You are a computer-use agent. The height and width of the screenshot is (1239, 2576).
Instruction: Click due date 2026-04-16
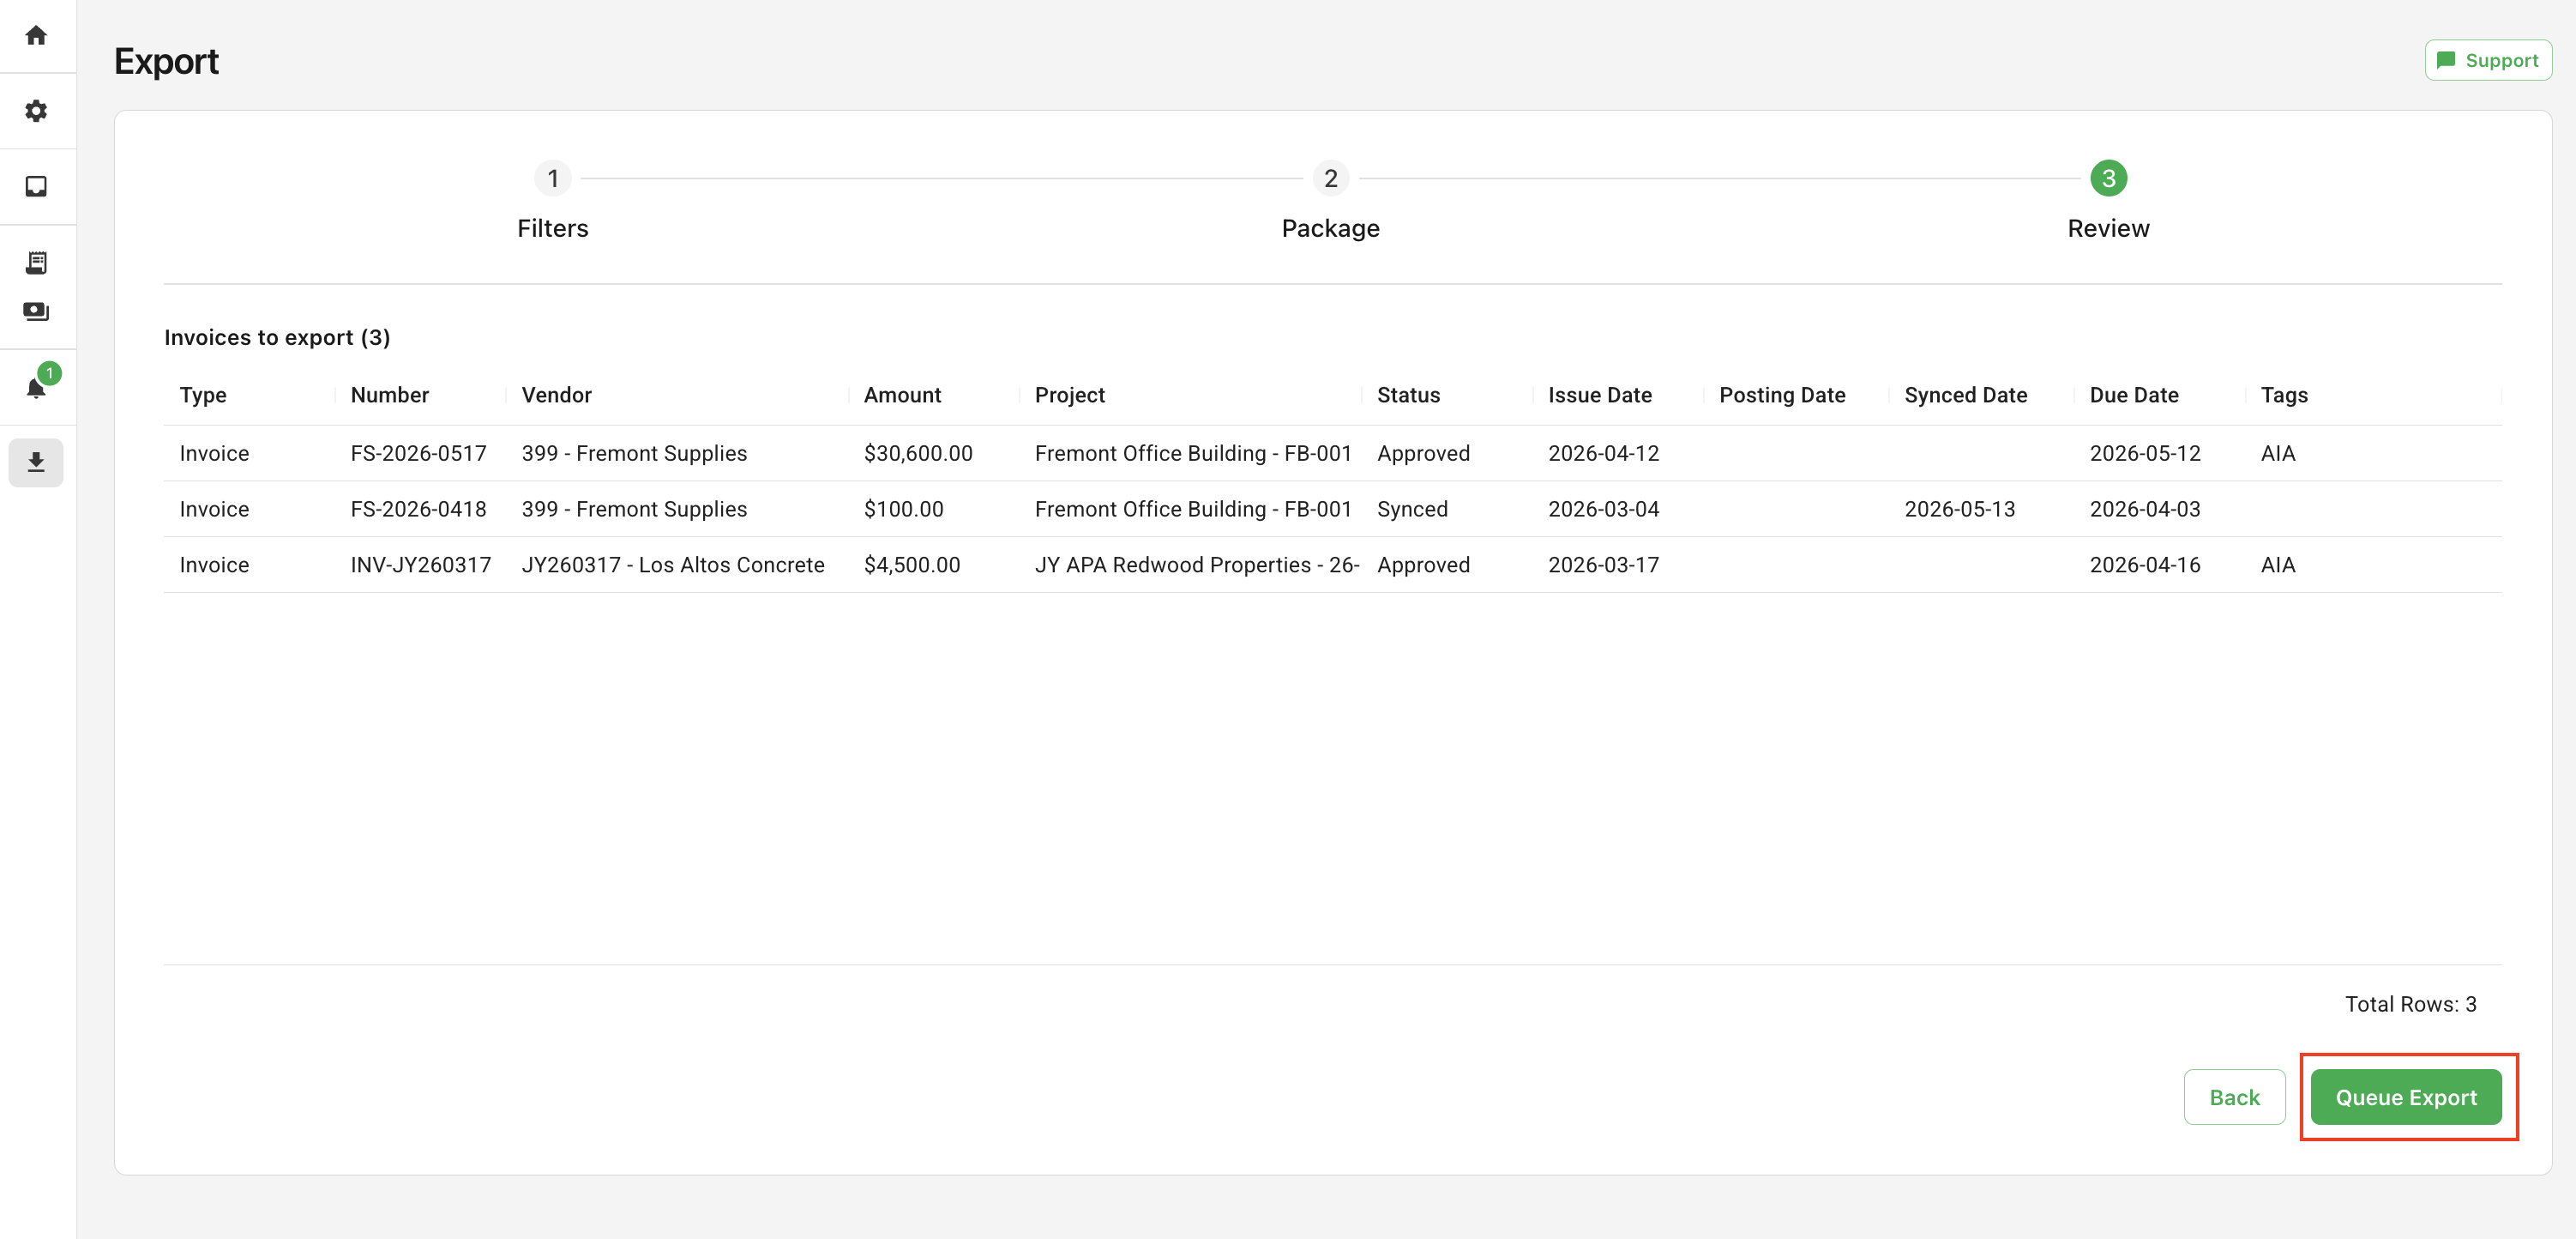pyautogui.click(x=2144, y=565)
